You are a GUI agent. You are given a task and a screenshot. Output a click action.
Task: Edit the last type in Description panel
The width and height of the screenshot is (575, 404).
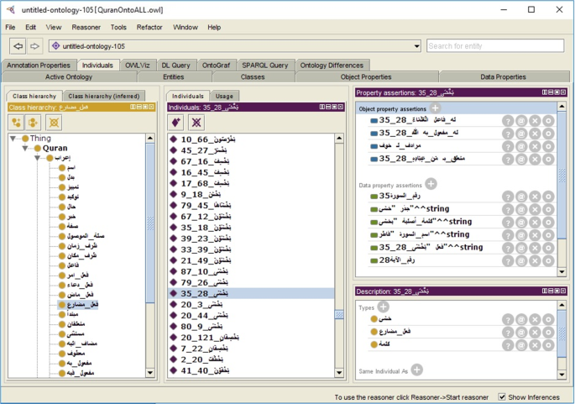(x=549, y=345)
